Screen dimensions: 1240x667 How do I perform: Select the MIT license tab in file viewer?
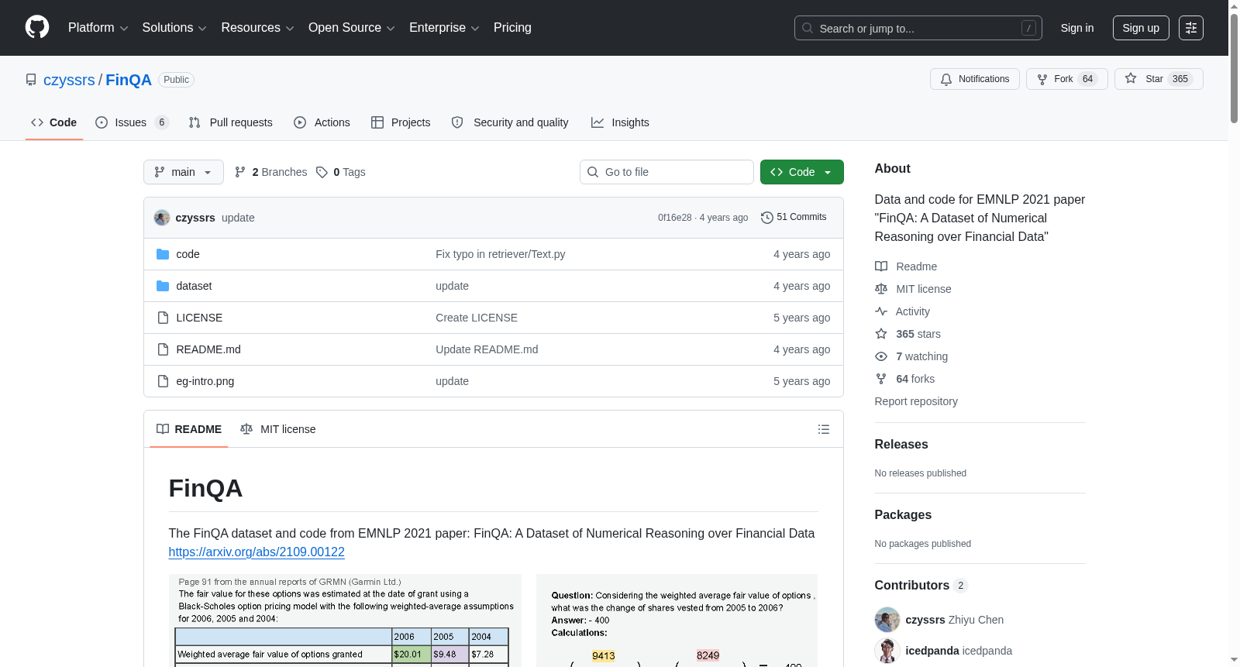point(278,429)
